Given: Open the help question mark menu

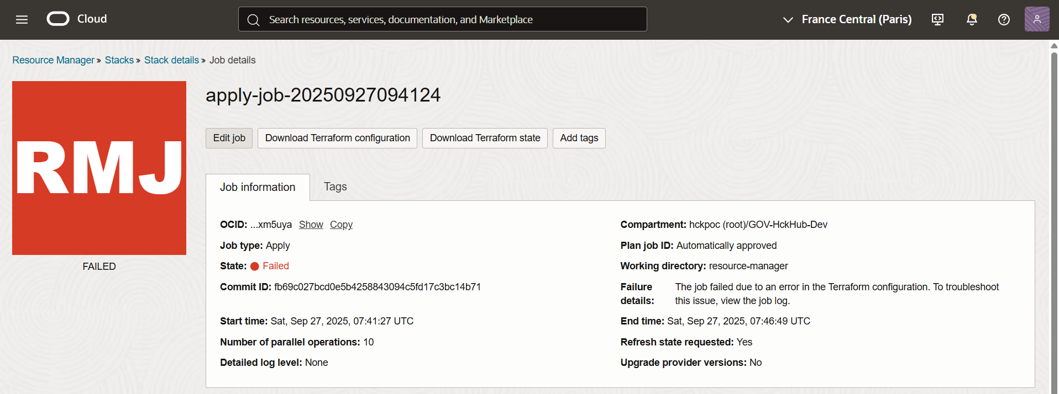Looking at the screenshot, I should [1004, 20].
